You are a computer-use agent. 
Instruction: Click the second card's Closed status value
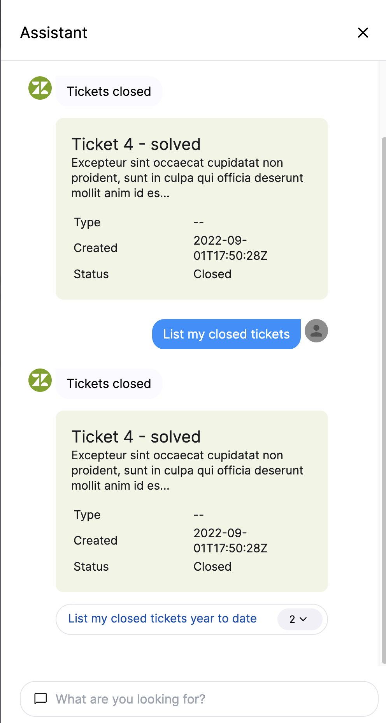coord(212,566)
